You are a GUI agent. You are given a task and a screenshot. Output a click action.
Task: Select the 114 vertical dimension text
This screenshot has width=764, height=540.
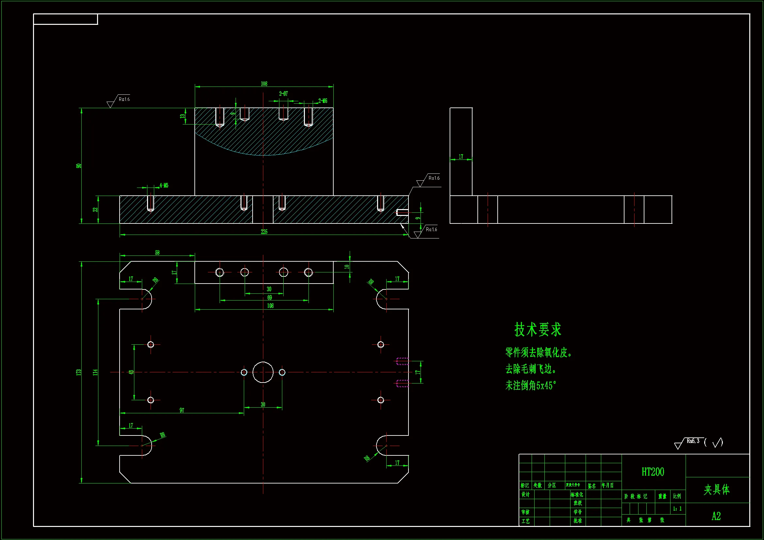click(95, 372)
